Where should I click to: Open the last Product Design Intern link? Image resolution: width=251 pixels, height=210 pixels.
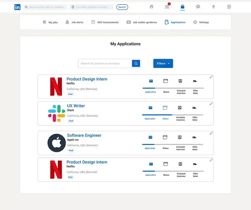point(87,162)
